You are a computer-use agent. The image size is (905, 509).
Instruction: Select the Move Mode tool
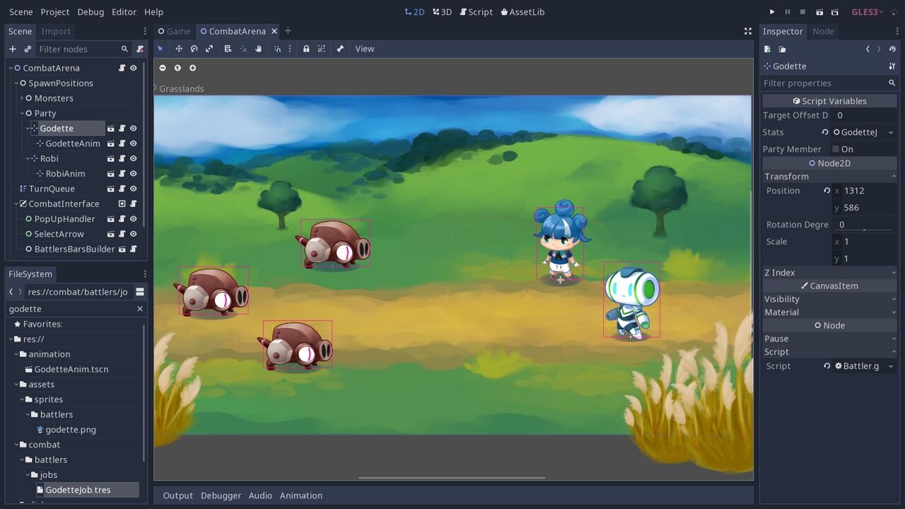pos(179,48)
